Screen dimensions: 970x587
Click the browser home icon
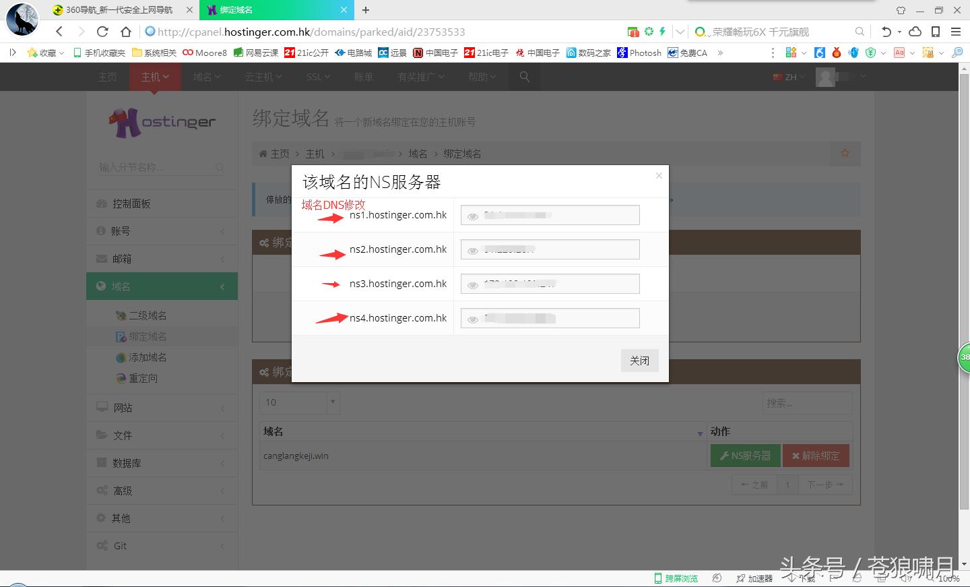click(x=126, y=32)
